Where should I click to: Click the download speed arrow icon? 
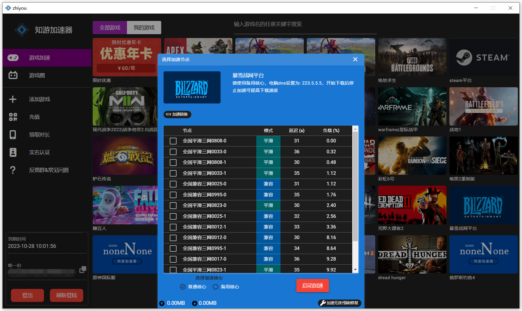click(195, 303)
